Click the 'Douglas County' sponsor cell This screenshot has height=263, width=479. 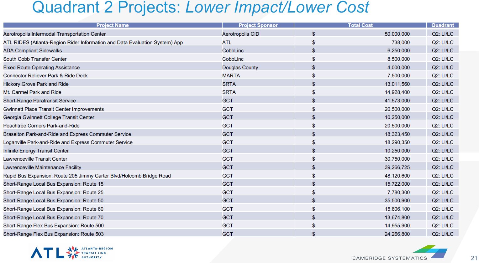click(x=240, y=67)
